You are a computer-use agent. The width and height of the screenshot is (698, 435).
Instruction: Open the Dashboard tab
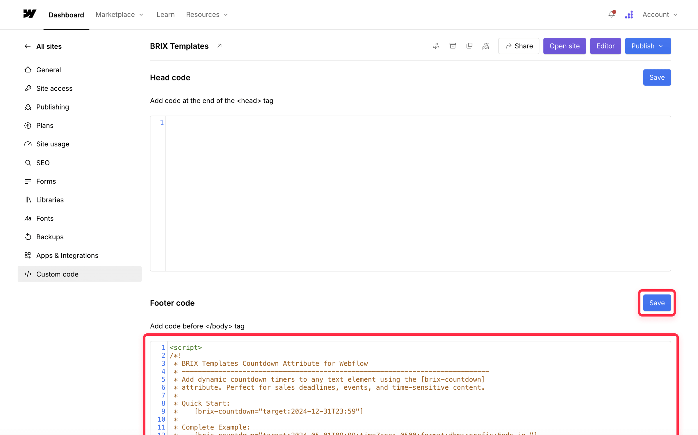click(66, 15)
